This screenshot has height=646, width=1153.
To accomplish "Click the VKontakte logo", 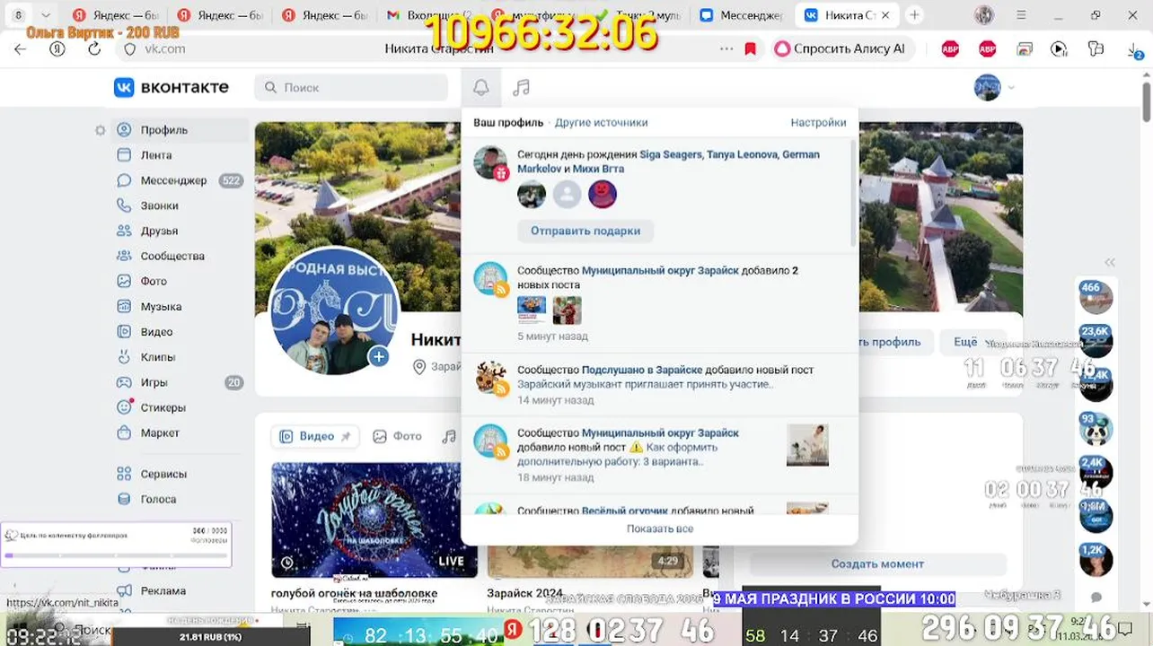I will tap(171, 87).
